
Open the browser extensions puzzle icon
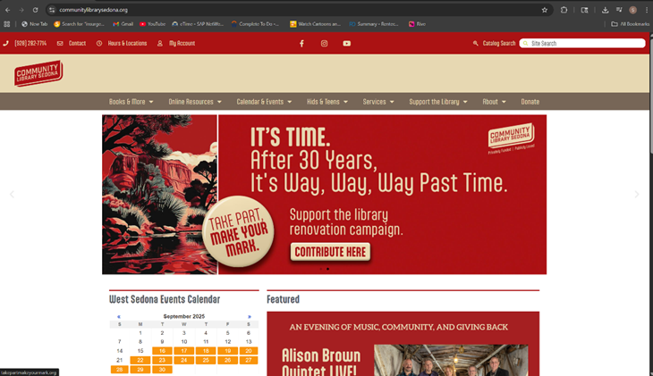tap(564, 10)
